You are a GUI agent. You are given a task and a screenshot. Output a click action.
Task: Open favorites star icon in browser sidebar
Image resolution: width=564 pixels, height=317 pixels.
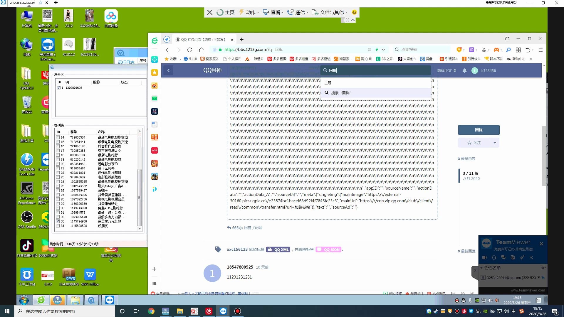coord(155,72)
